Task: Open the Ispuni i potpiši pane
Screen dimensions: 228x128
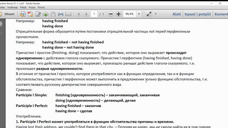Action: click(198, 14)
